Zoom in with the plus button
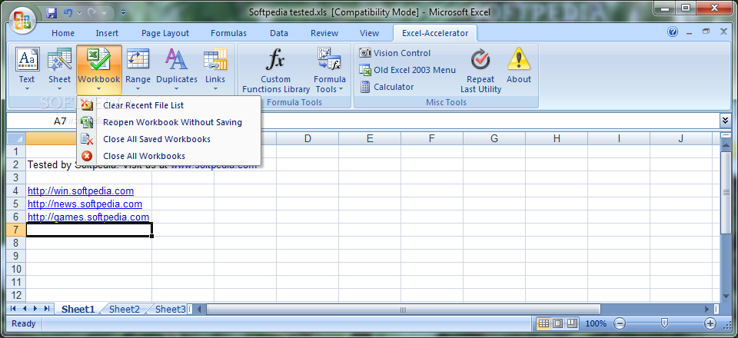The height and width of the screenshot is (338, 738). point(710,323)
